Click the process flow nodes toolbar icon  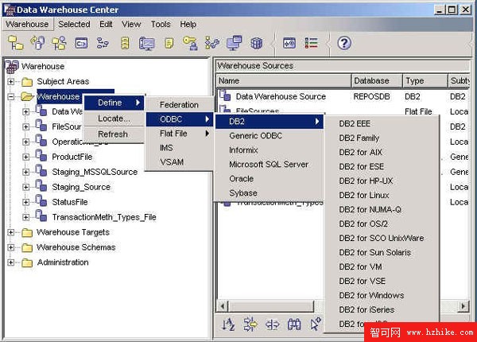(x=103, y=43)
